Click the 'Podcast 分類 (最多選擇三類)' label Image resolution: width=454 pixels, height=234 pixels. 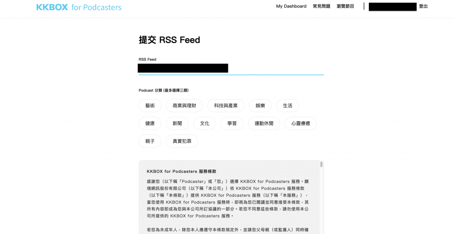[164, 90]
